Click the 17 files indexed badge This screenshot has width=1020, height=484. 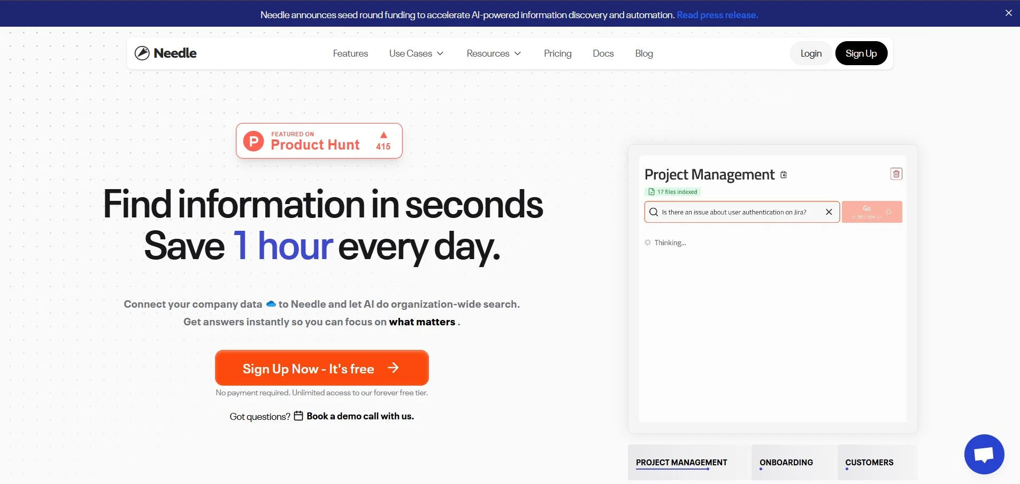click(x=673, y=192)
